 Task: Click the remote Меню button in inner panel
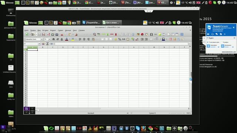(30, 23)
